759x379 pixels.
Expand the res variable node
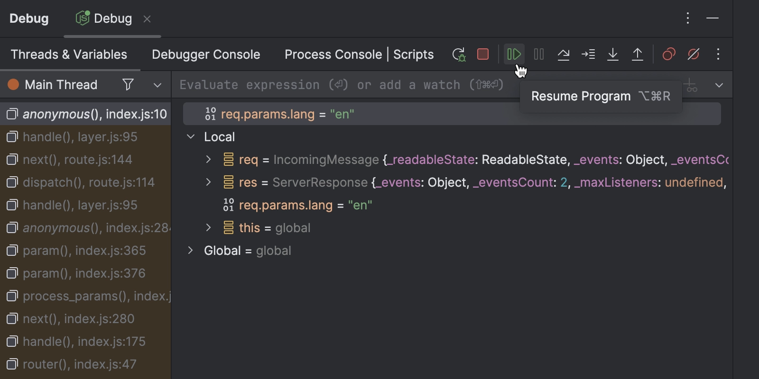click(208, 182)
